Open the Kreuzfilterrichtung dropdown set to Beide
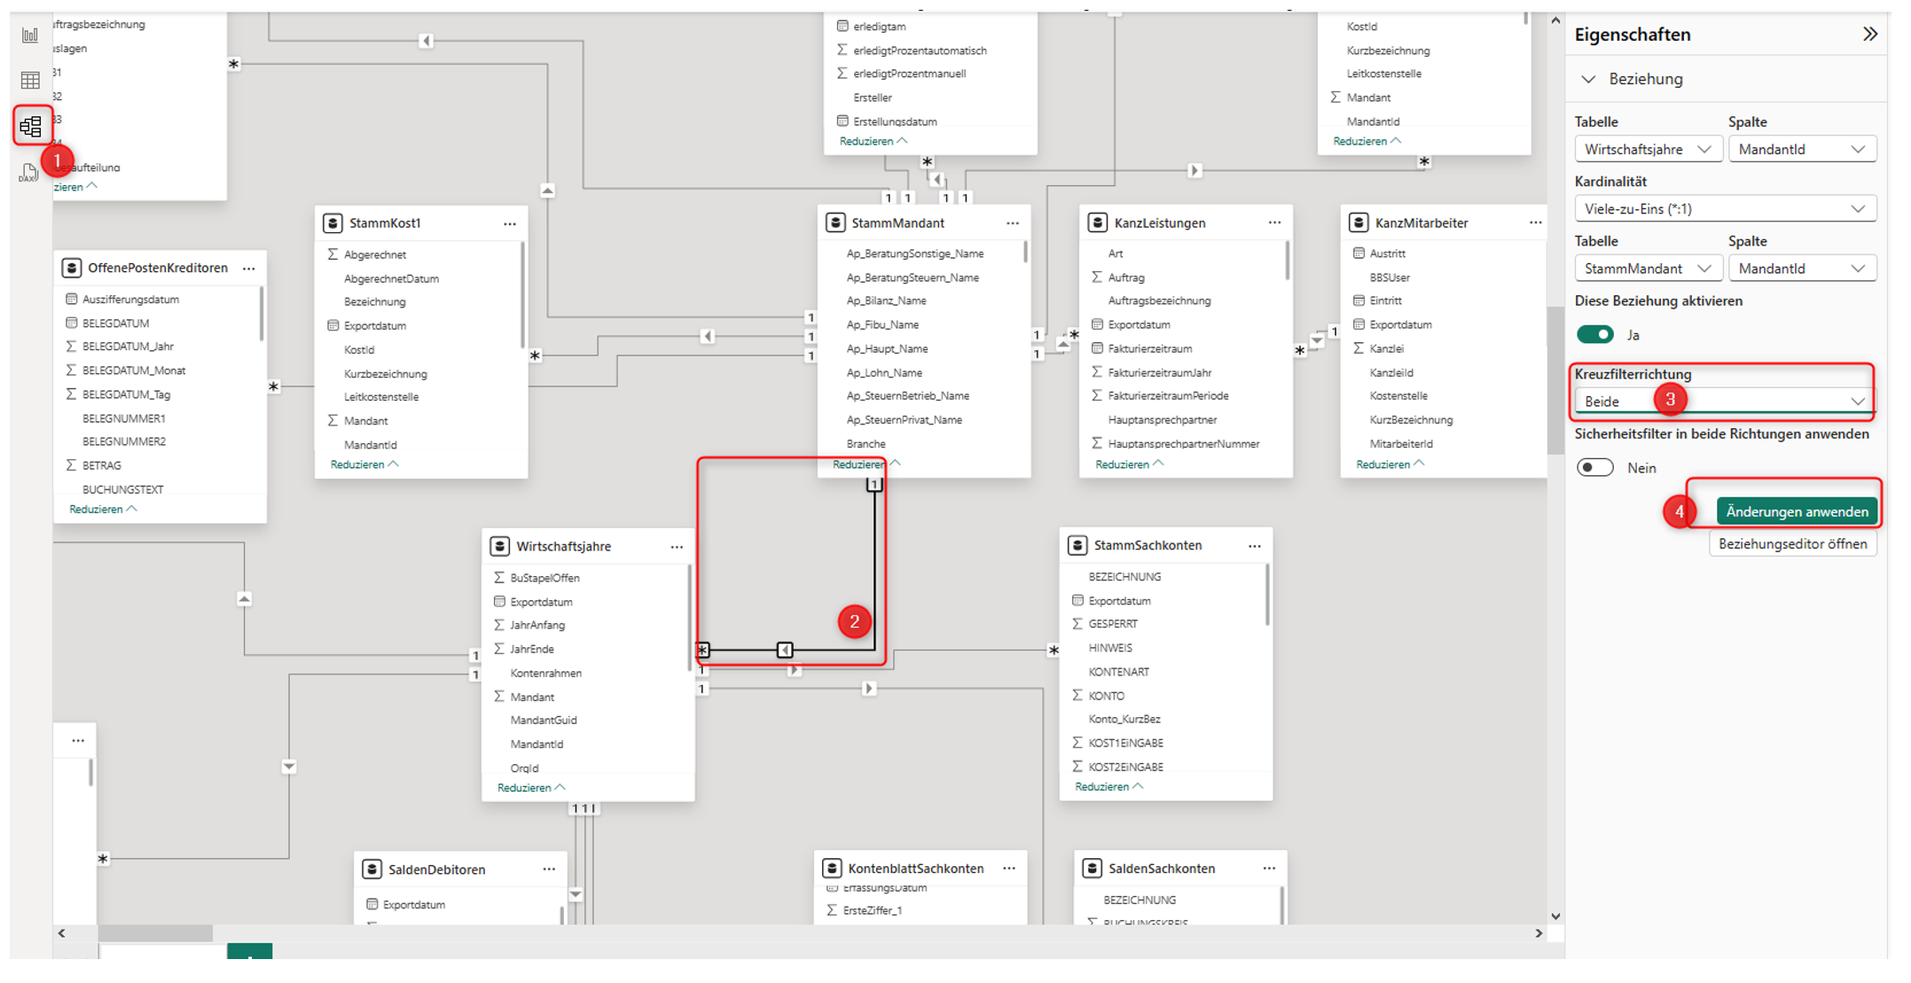1911x983 pixels. [x=1725, y=402]
